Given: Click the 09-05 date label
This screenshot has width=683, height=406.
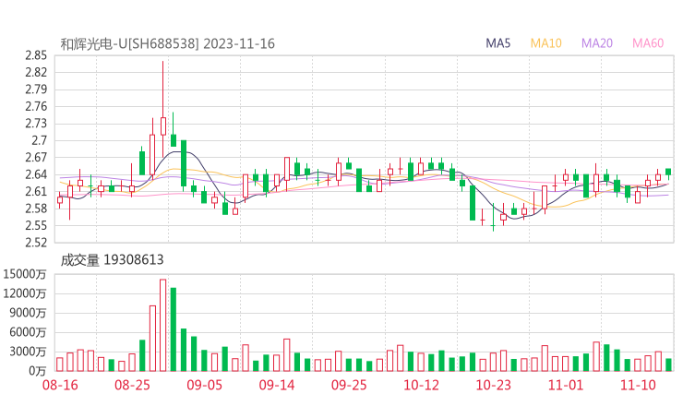Looking at the screenshot, I should [x=204, y=386].
